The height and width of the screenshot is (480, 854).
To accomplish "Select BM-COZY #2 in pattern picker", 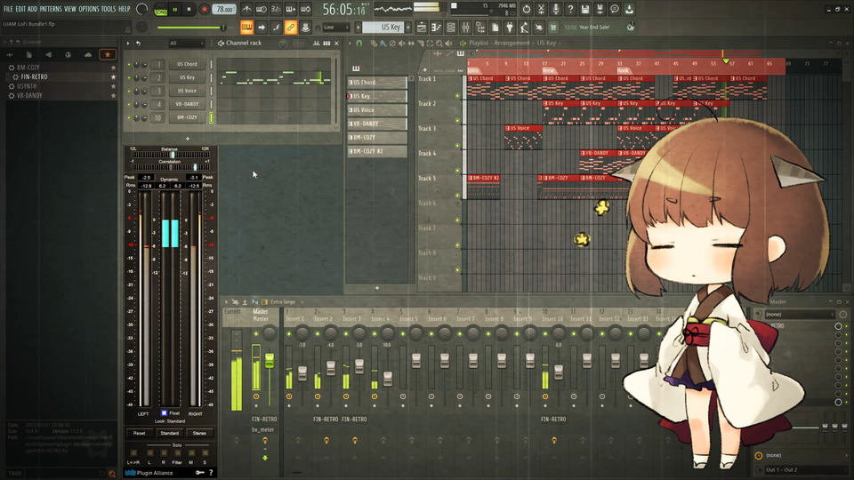I will (x=376, y=151).
